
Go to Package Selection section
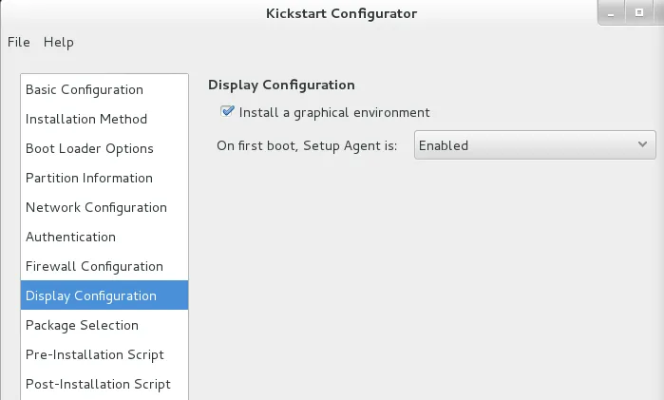(x=82, y=325)
